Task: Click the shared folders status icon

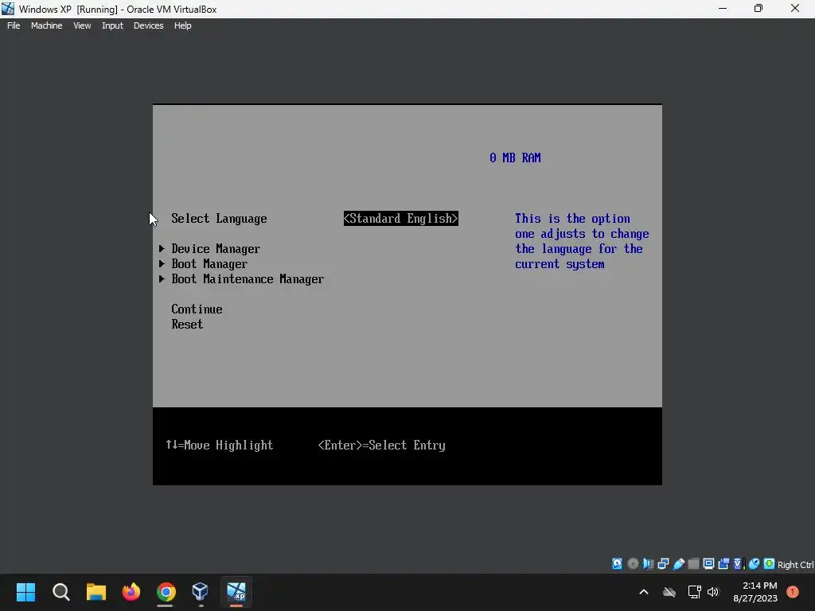Action: coord(693,564)
